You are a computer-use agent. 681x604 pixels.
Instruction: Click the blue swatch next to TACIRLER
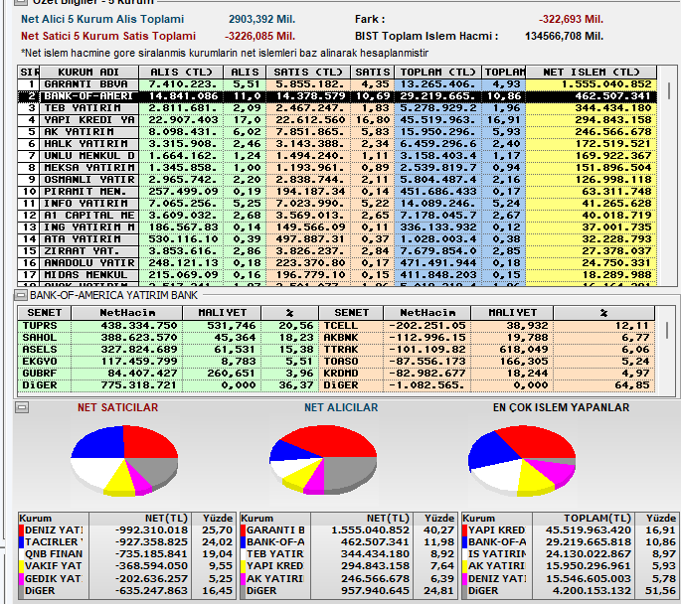21,542
